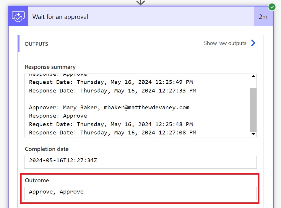Viewport: 281px width, 208px height.
Task: Click the scrollbar up arrow in Response summary
Action: (x=253, y=76)
